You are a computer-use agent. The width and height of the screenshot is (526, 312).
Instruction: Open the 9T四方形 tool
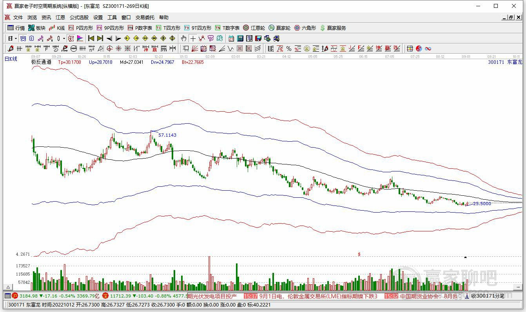coord(198,28)
